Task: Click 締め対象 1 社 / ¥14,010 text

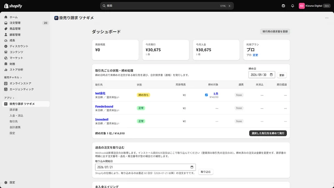Action: point(110,133)
